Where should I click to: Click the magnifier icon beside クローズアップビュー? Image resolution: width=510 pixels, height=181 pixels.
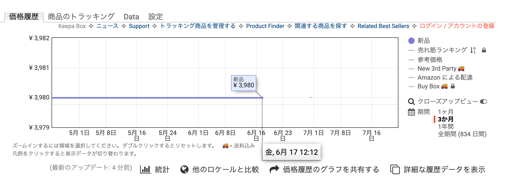point(411,102)
